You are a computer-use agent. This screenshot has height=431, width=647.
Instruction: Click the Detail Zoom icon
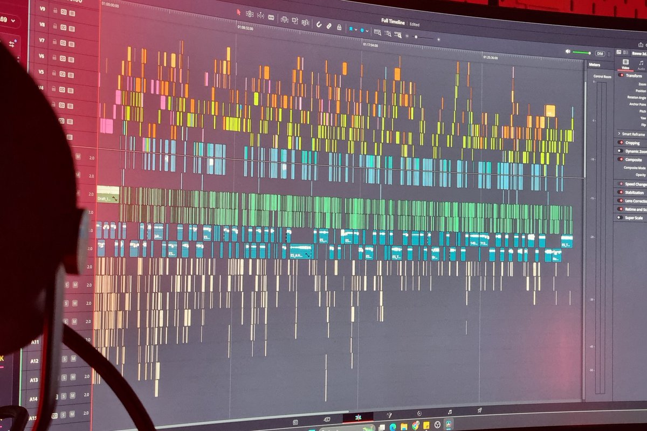pyautogui.click(x=388, y=33)
